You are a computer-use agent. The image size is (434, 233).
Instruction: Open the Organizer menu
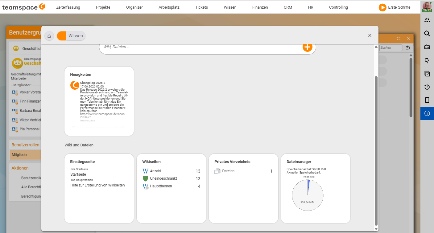pos(134,7)
